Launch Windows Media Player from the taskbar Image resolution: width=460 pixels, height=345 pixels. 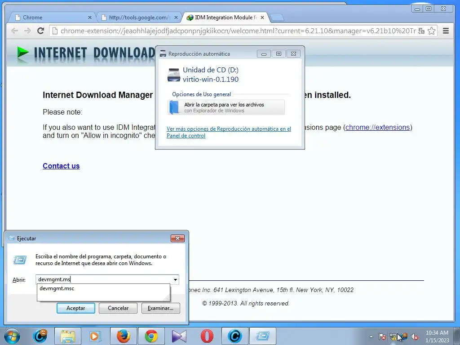coord(95,336)
